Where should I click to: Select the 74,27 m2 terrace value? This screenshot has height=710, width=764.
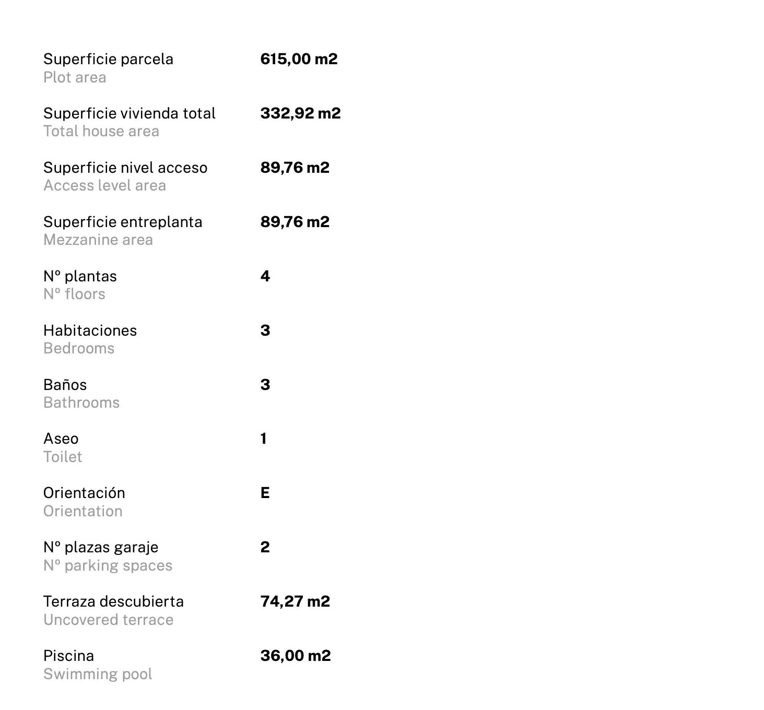click(295, 601)
